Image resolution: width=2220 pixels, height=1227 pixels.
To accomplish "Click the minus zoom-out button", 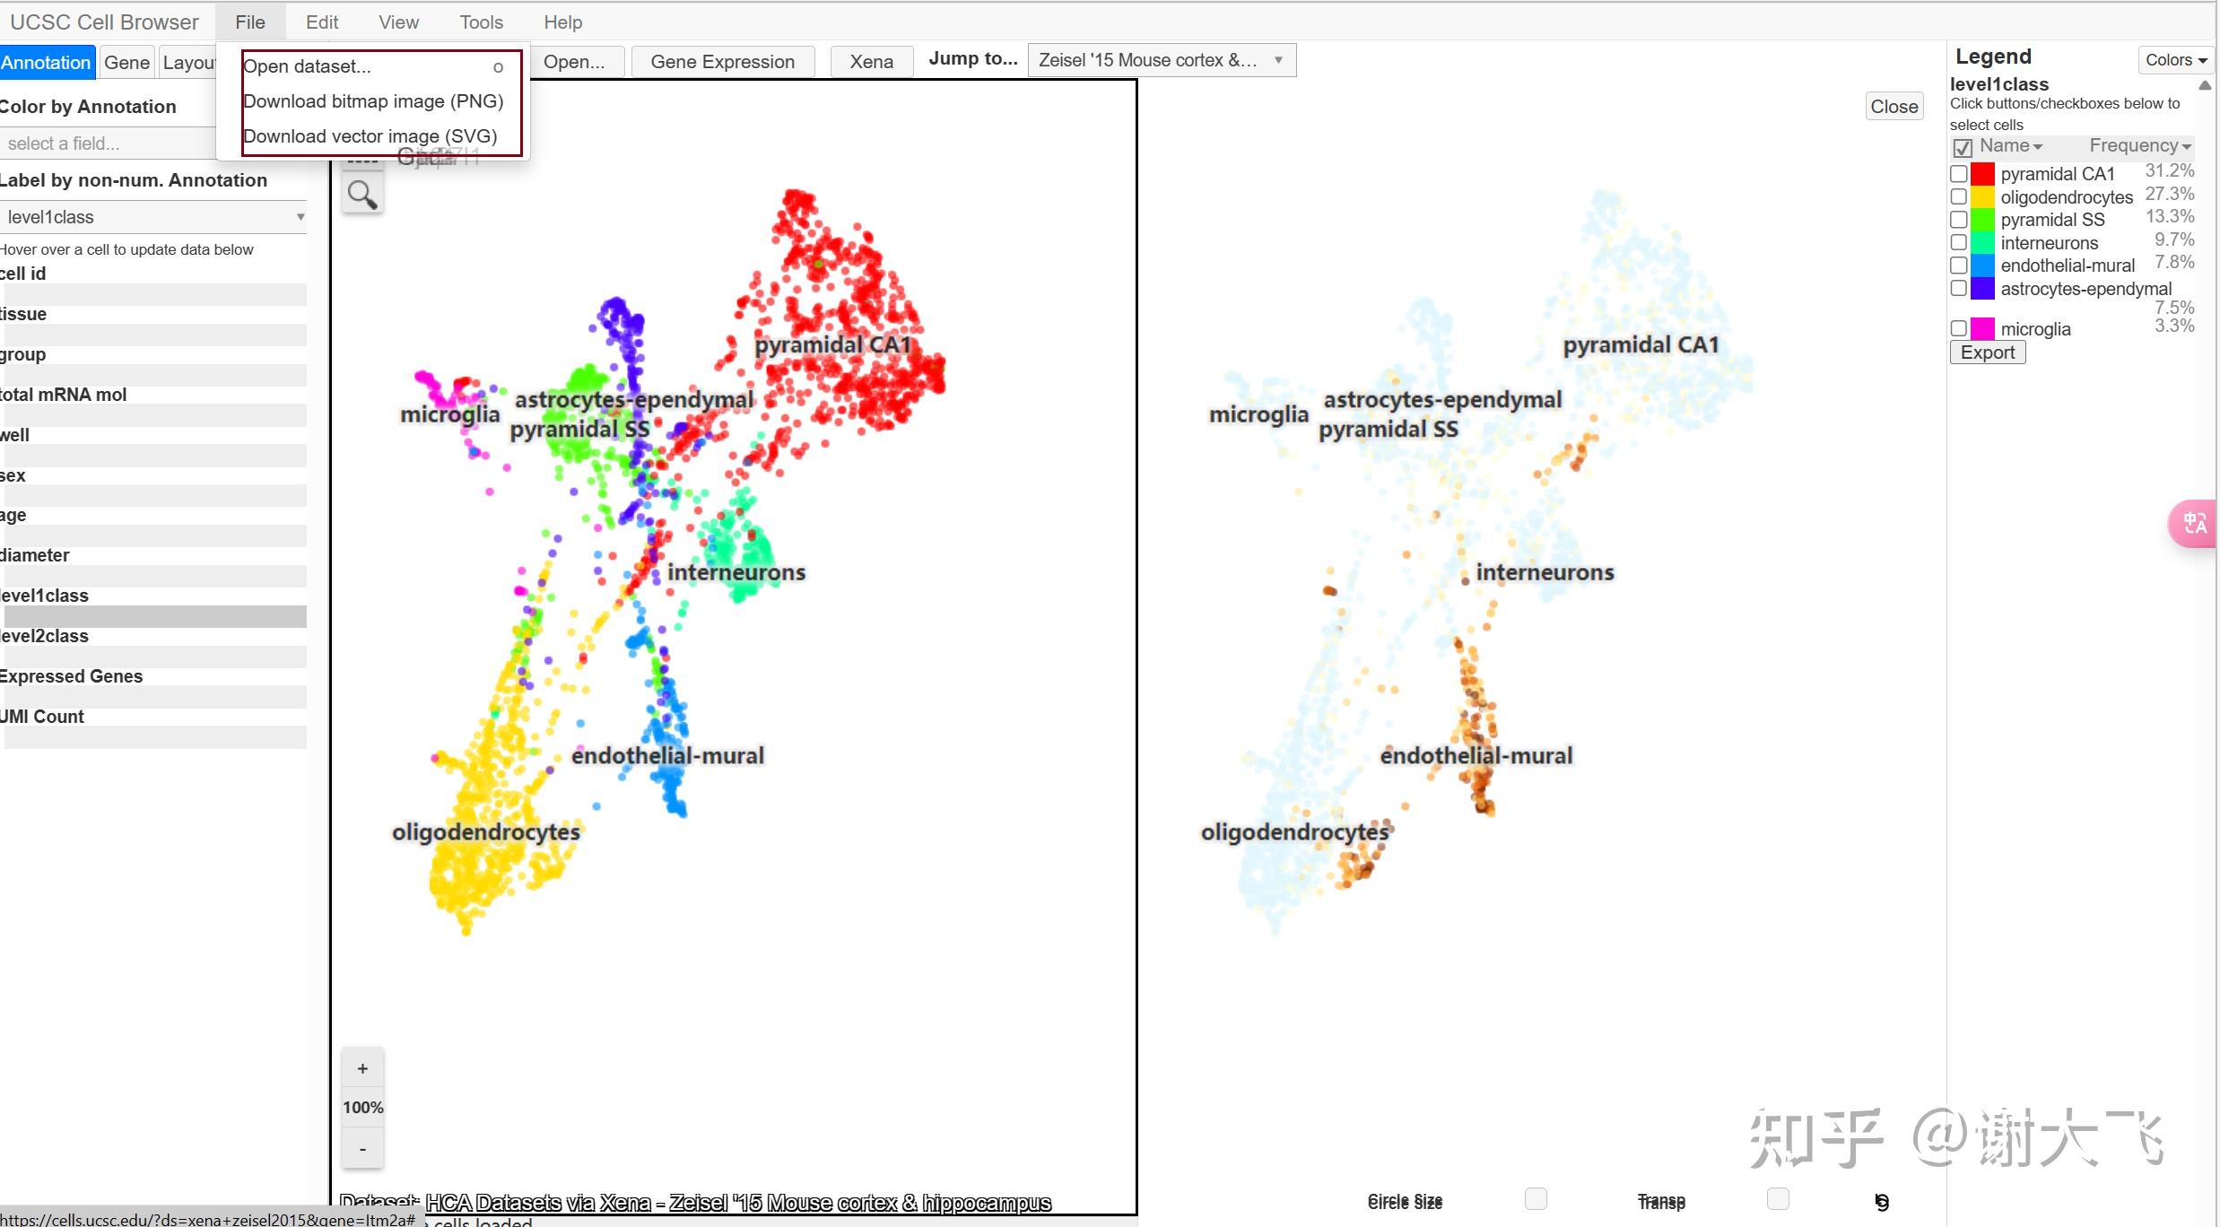I will [x=362, y=1149].
